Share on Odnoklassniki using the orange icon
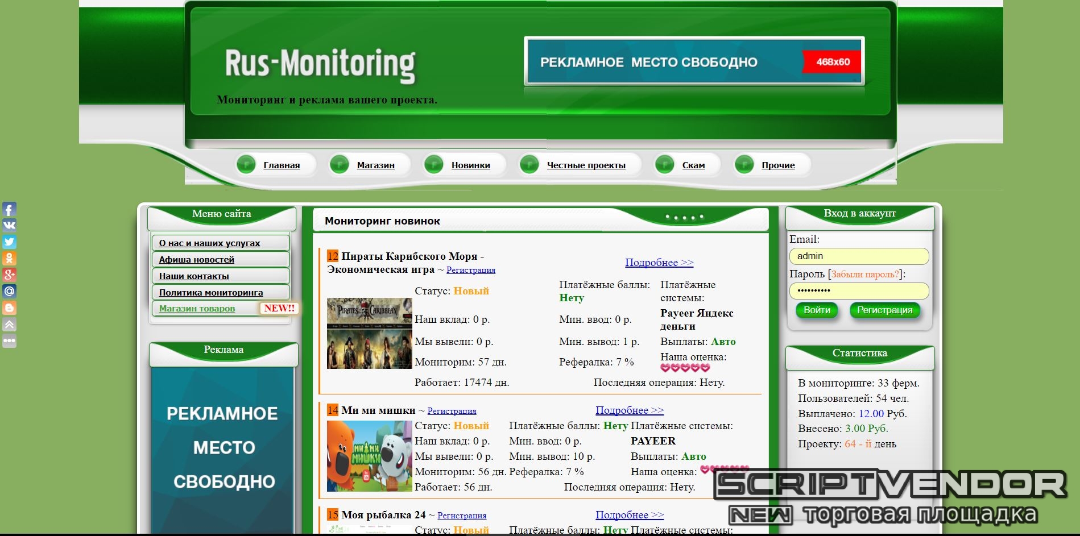 9,258
